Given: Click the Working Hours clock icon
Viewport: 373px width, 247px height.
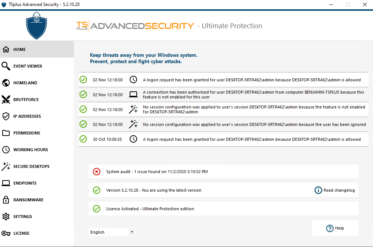Looking at the screenshot, I should tap(6, 150).
